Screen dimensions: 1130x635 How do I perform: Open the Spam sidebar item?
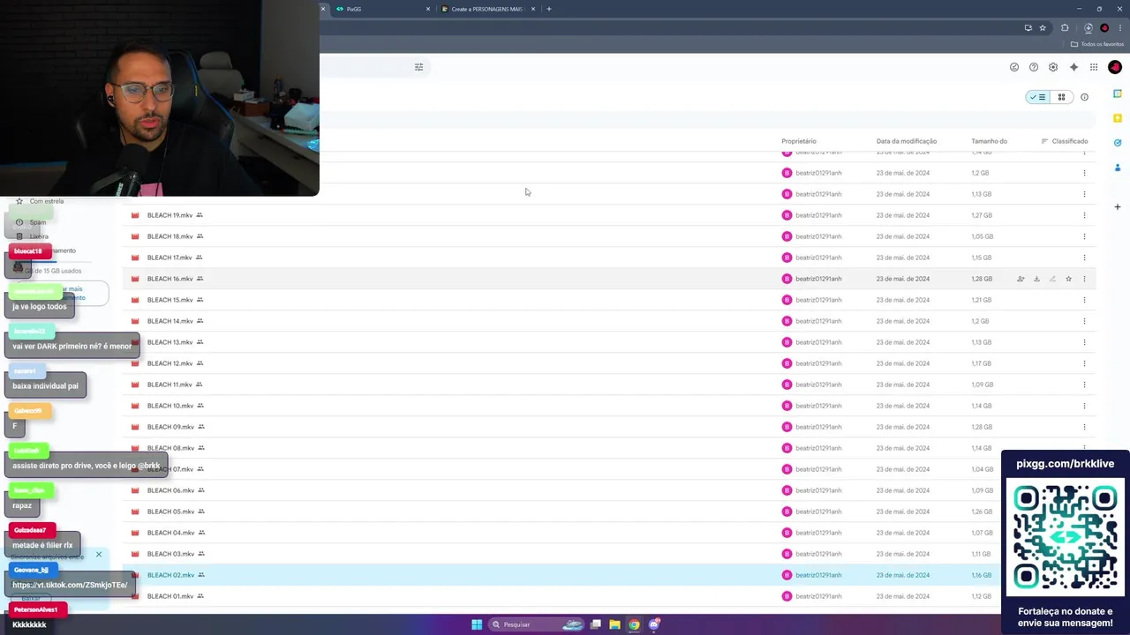click(x=38, y=222)
